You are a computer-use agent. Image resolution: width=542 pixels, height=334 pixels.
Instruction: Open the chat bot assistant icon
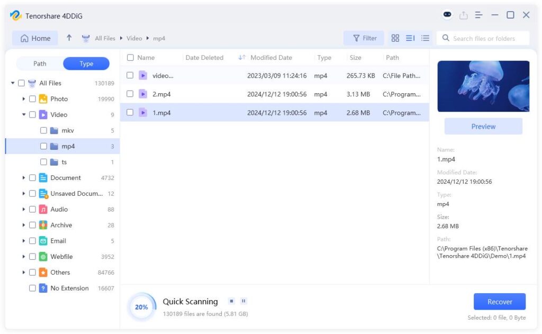(447, 14)
